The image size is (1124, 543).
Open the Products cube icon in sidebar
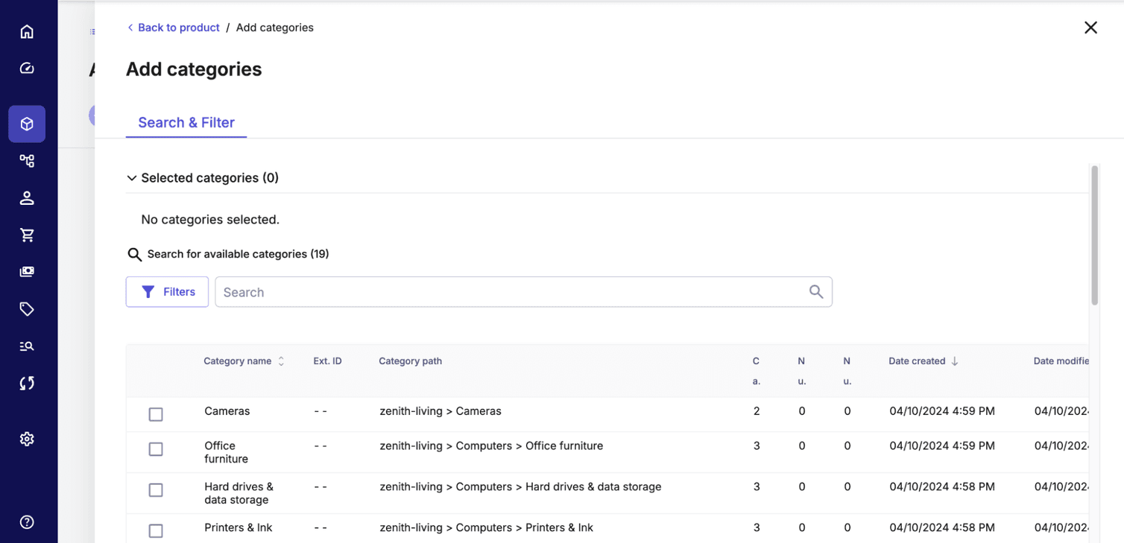[x=27, y=124]
